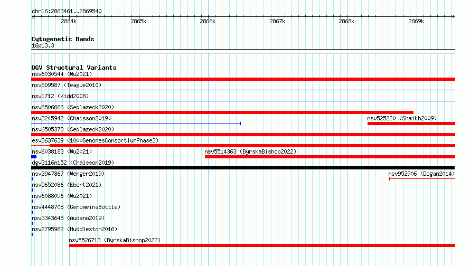Open the nsv509587 (Teague2010) variant label

coord(67,85)
